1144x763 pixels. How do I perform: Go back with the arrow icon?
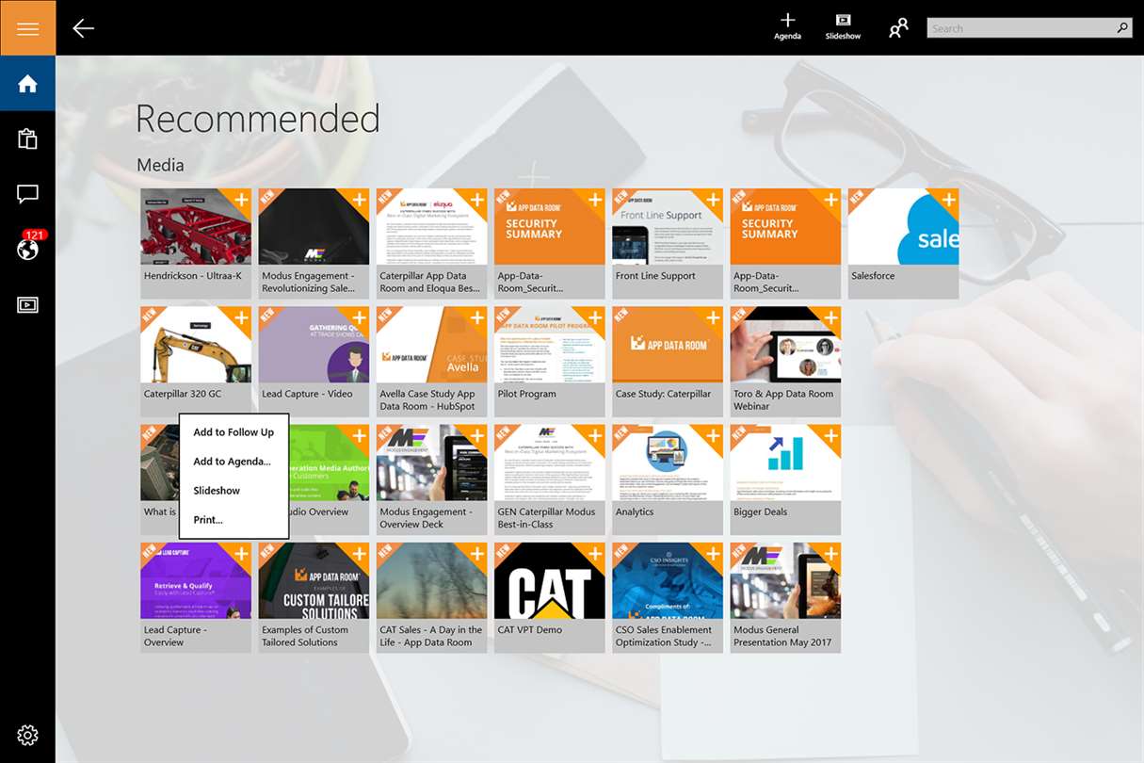(84, 28)
